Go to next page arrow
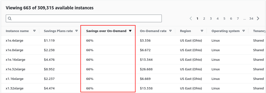The image size is (266, 93). [258, 18]
